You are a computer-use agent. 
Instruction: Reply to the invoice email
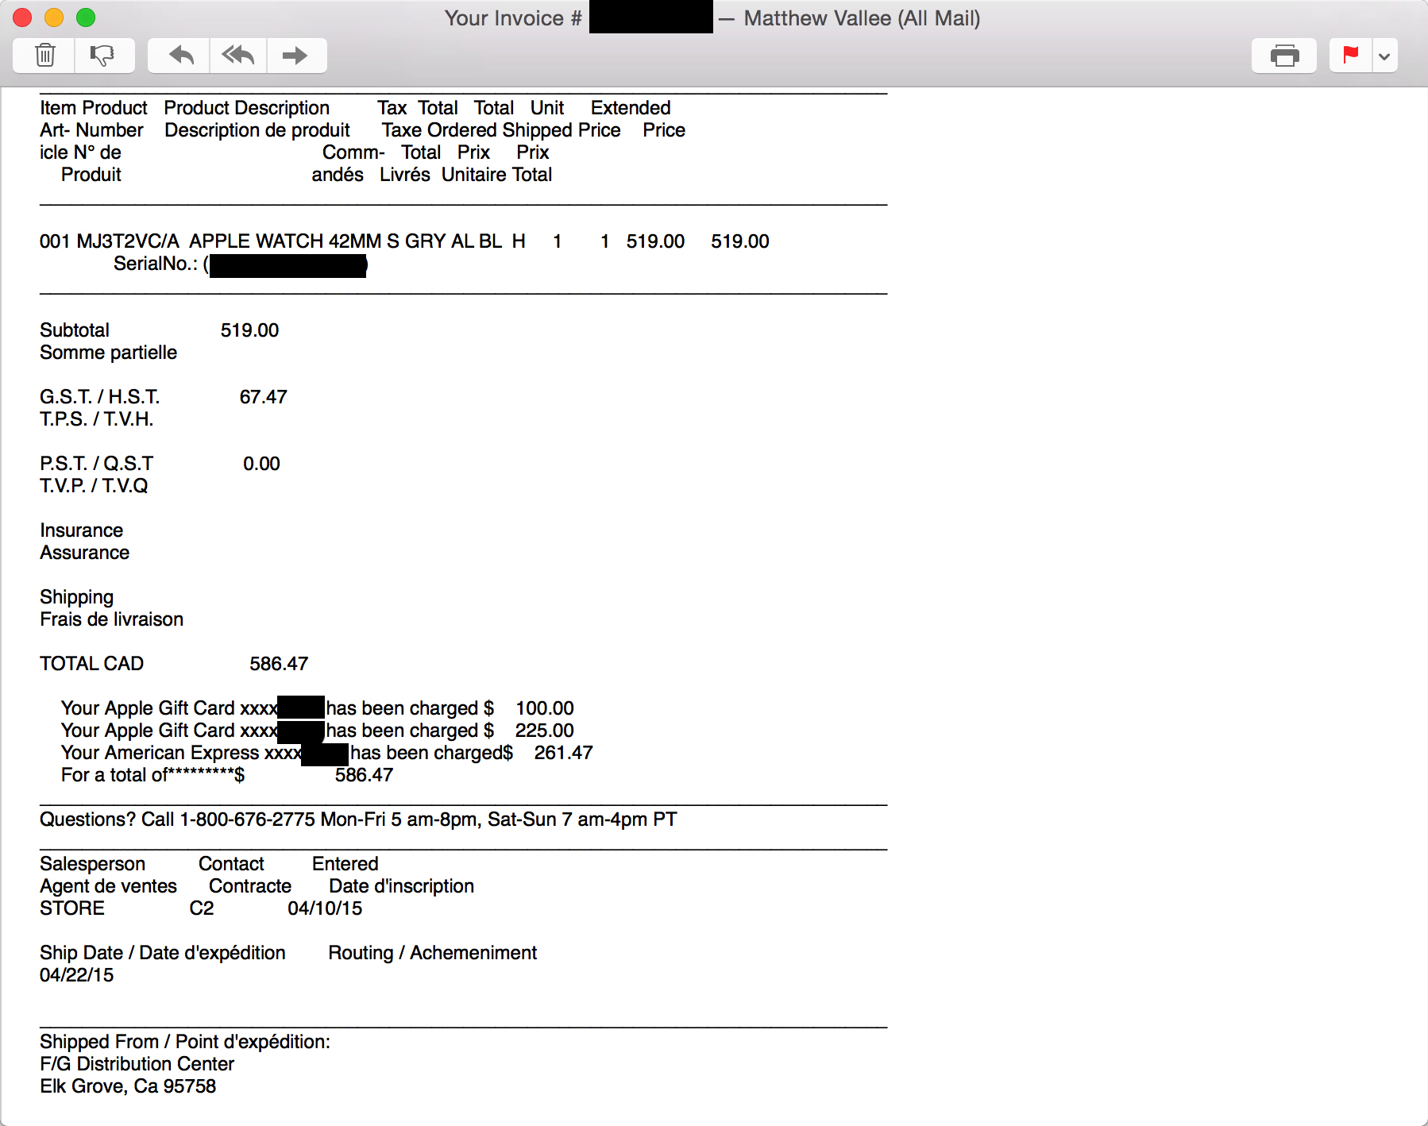180,56
